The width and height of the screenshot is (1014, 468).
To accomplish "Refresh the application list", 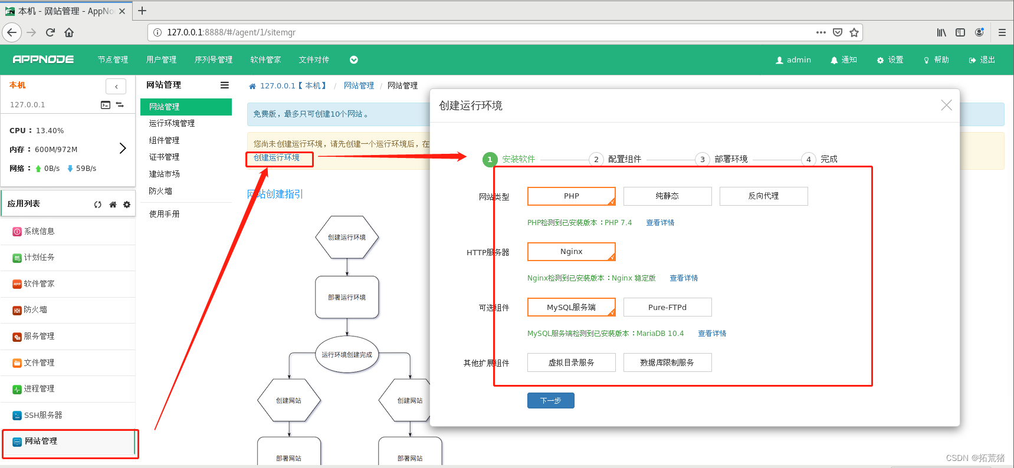I will pos(98,205).
